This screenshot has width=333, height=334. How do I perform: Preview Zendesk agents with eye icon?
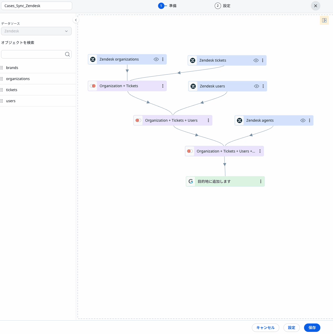point(303,120)
